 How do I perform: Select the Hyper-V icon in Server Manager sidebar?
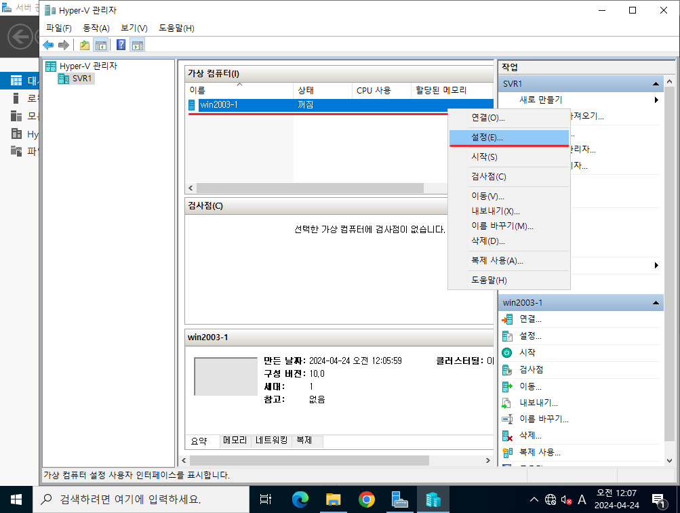16,134
